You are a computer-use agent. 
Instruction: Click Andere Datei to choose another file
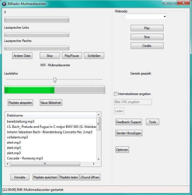coord(22,56)
